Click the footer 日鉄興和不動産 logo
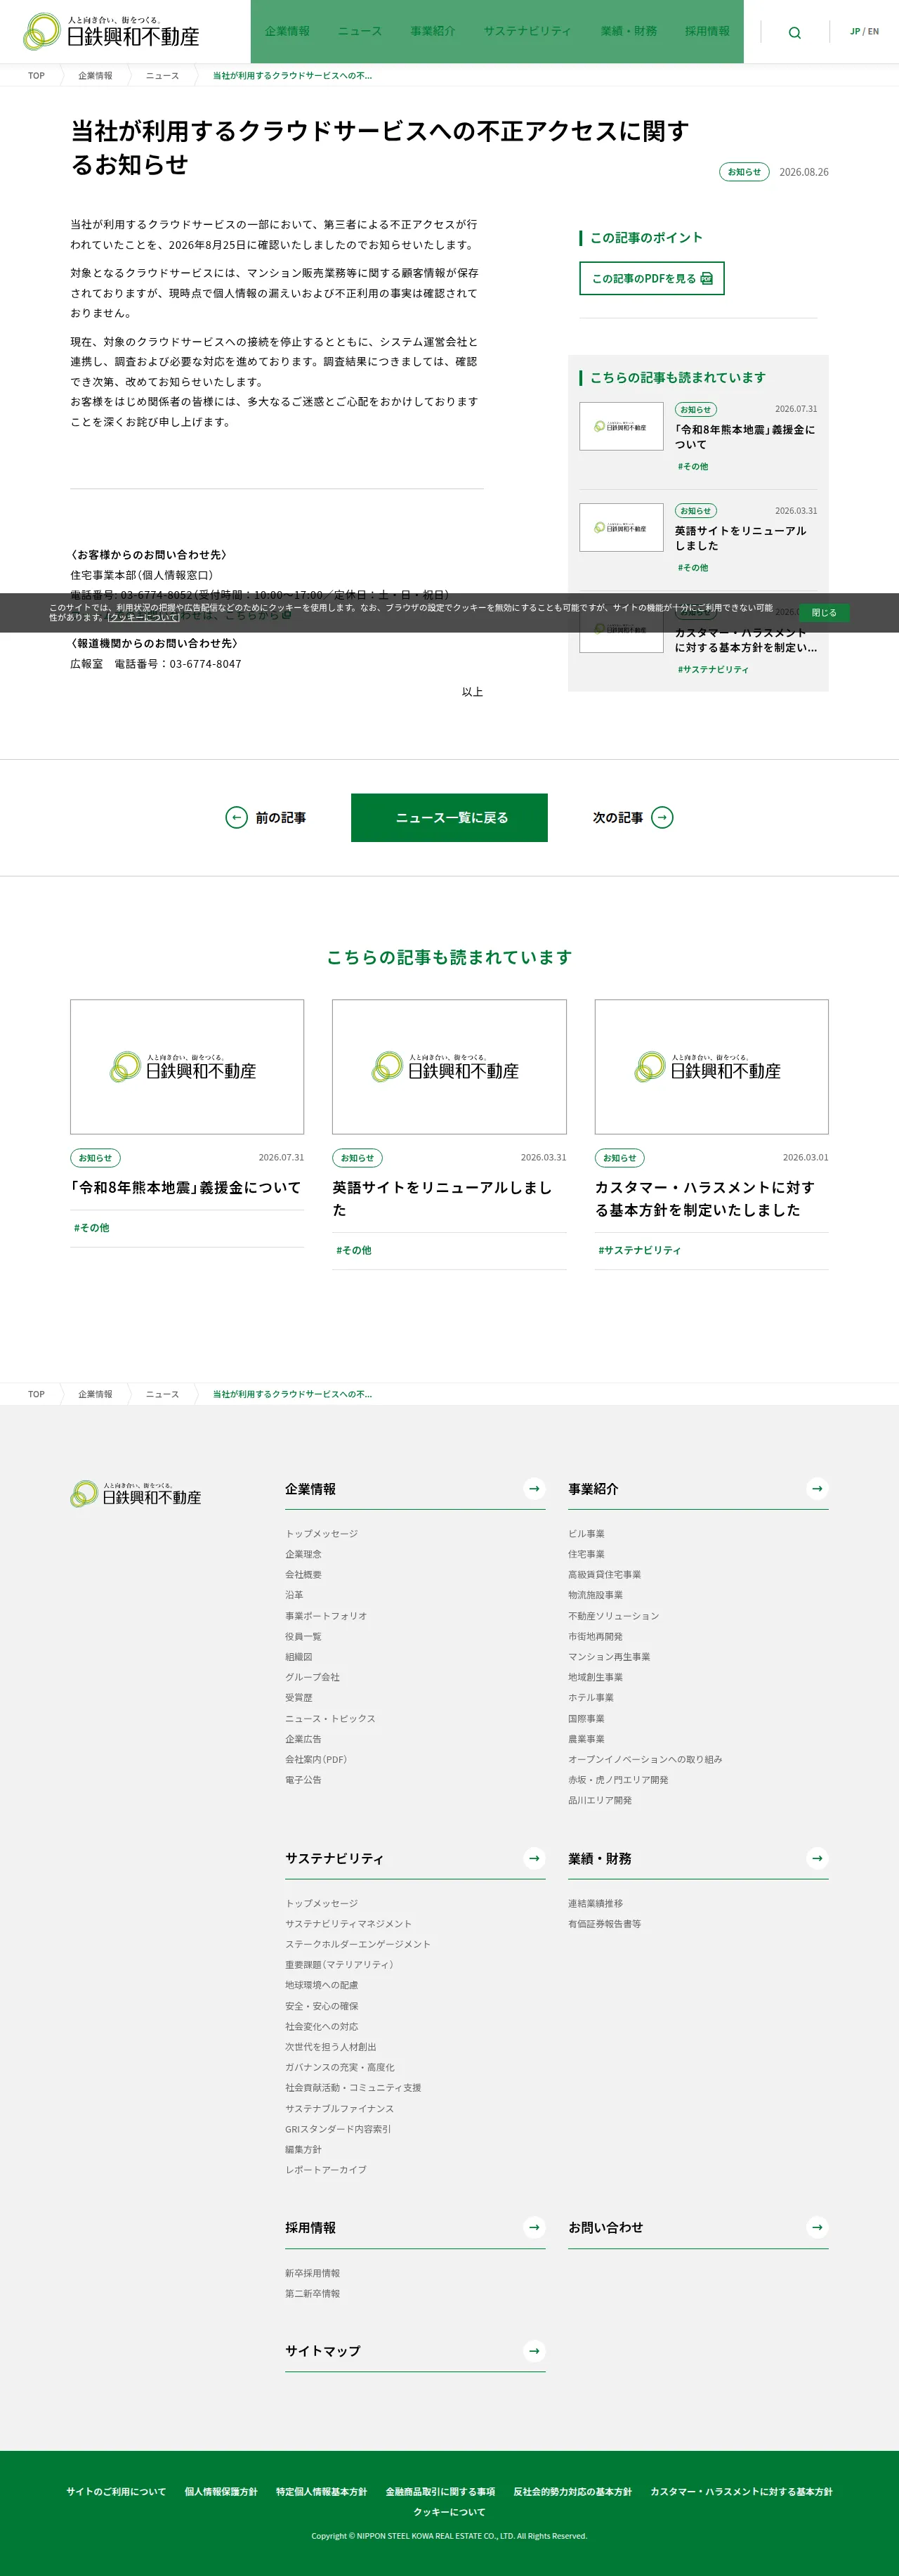This screenshot has height=2576, width=899. (x=136, y=1494)
